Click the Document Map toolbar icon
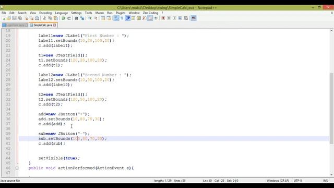Viewport: 334px width, 188px height. 139,18
